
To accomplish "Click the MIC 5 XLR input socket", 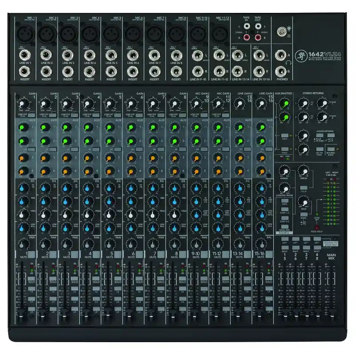I will click(112, 34).
